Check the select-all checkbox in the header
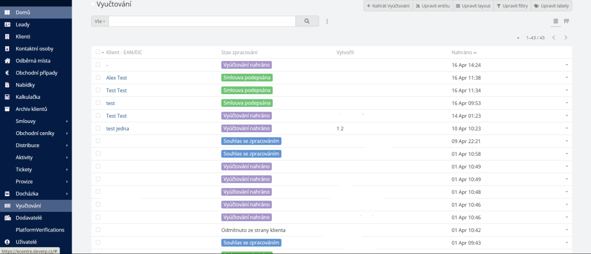This screenshot has height=254, width=591. point(98,52)
